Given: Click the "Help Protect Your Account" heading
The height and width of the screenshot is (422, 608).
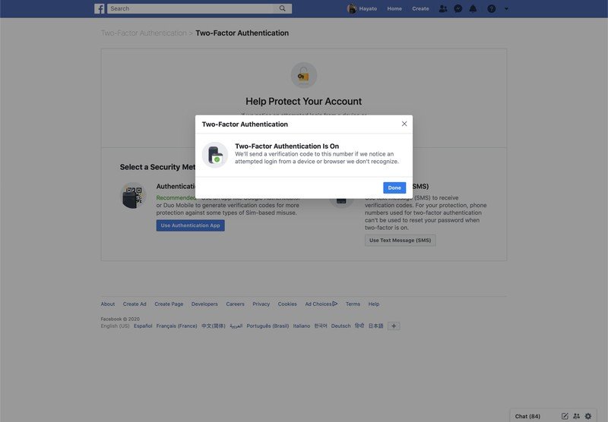Looking at the screenshot, I should coord(303,102).
